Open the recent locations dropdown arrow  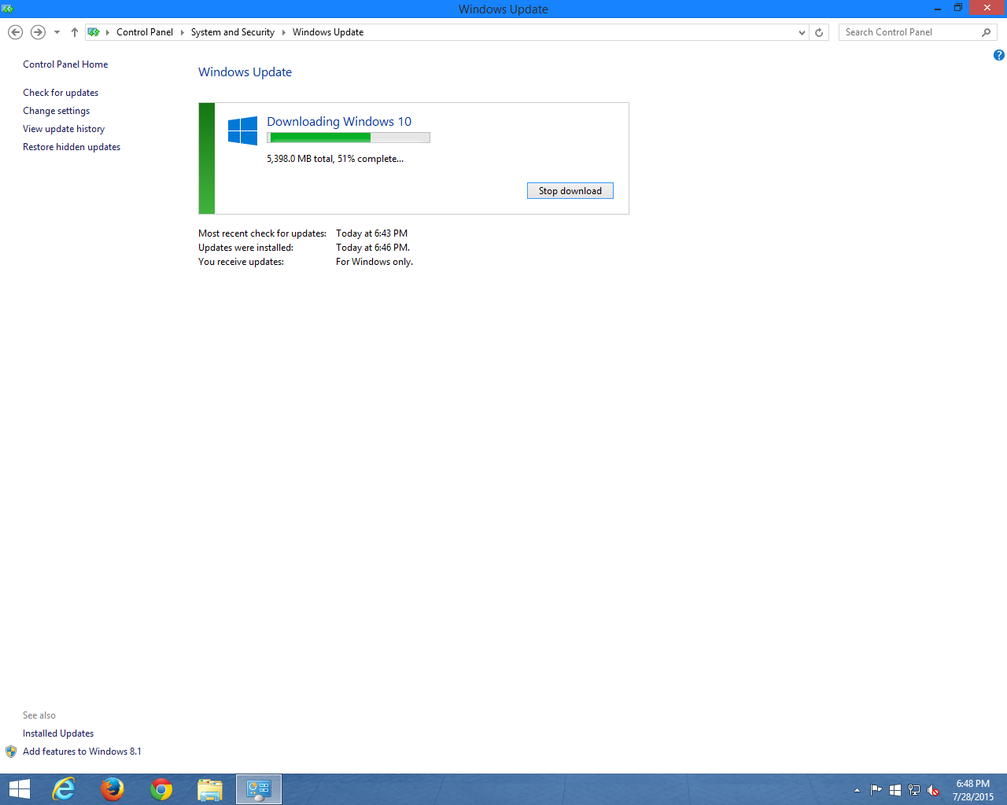click(x=57, y=32)
